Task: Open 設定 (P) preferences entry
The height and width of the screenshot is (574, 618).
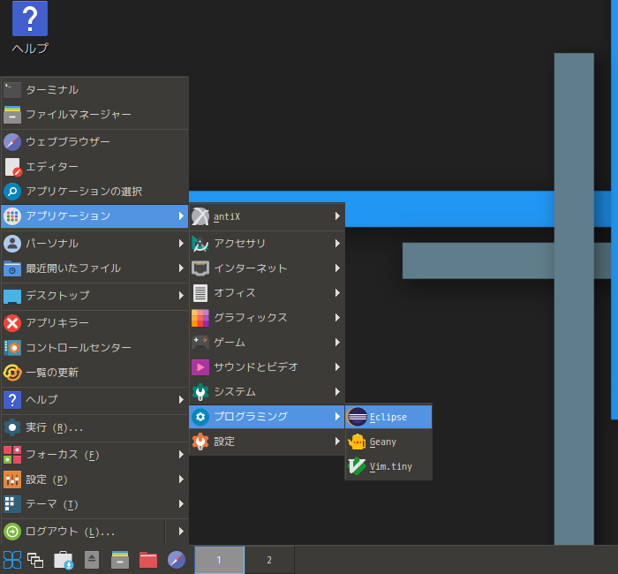Action: pyautogui.click(x=94, y=480)
